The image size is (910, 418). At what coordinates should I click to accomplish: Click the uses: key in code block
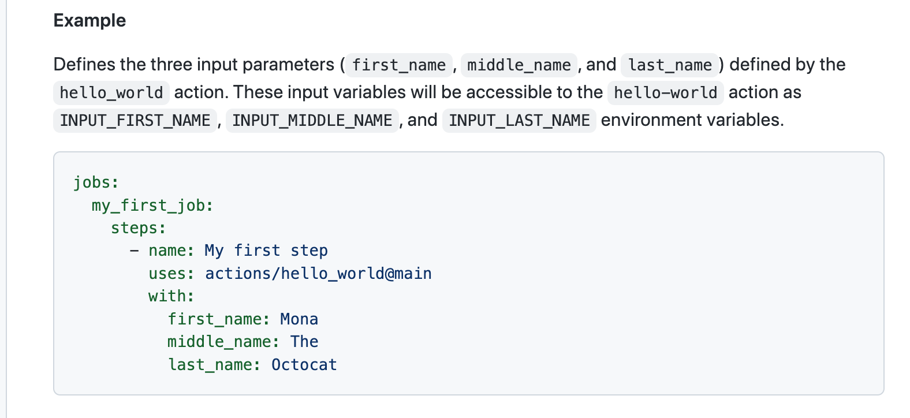[171, 274]
